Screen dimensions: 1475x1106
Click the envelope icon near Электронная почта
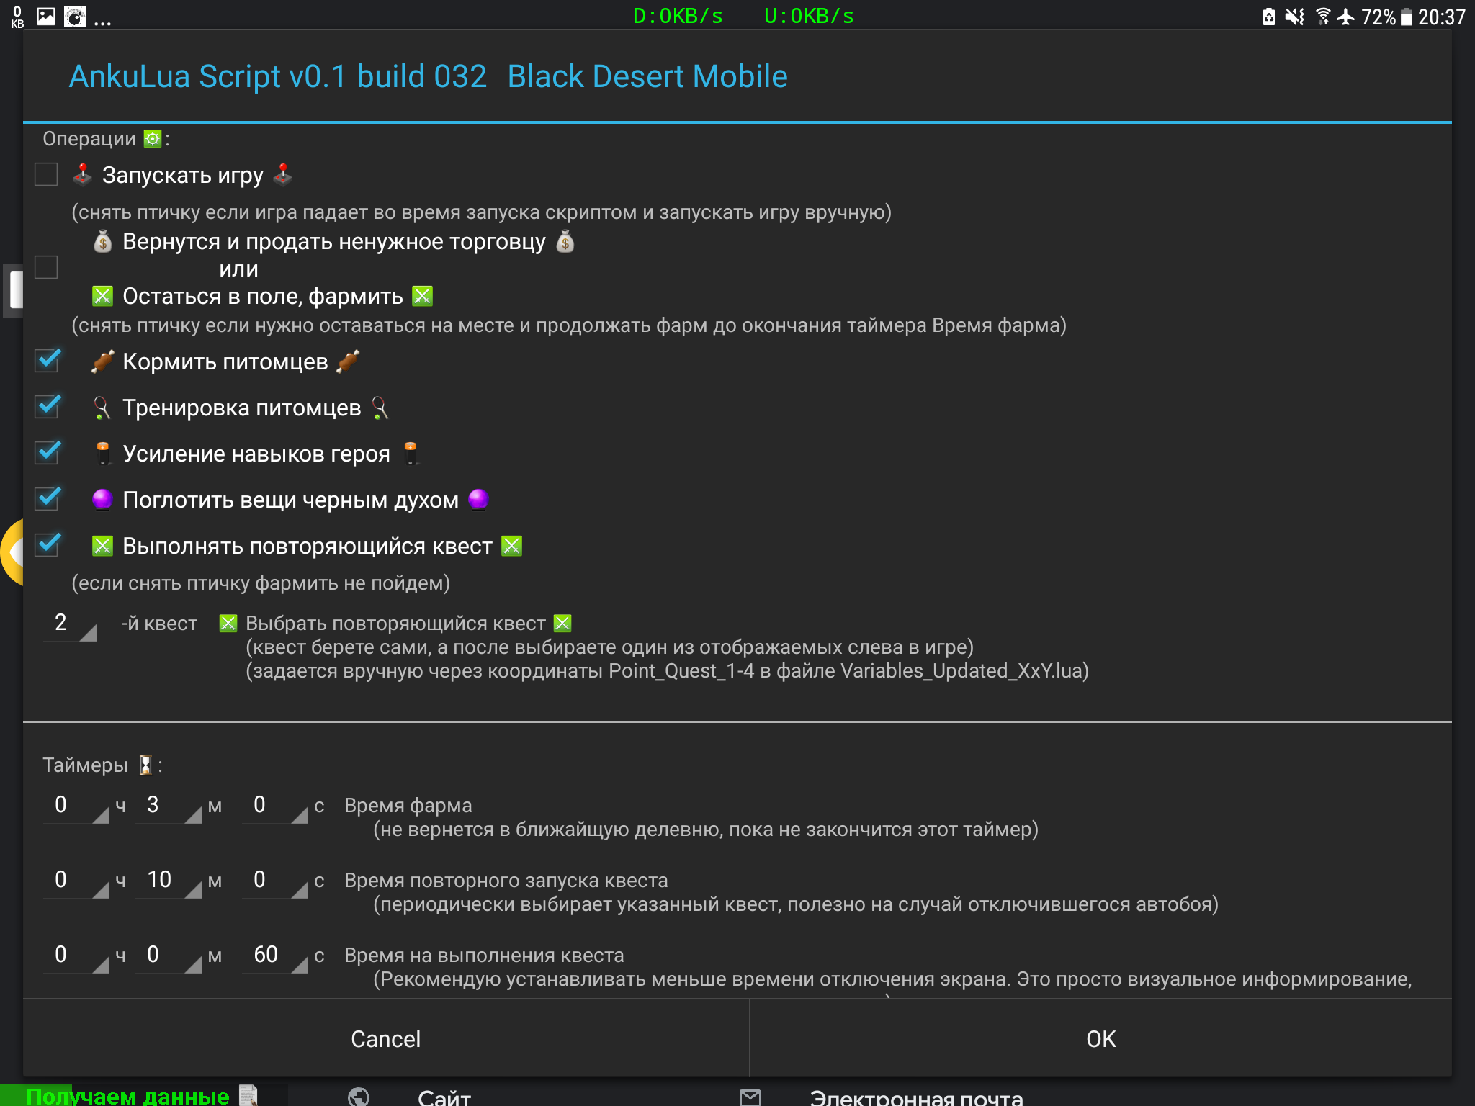coord(750,1097)
